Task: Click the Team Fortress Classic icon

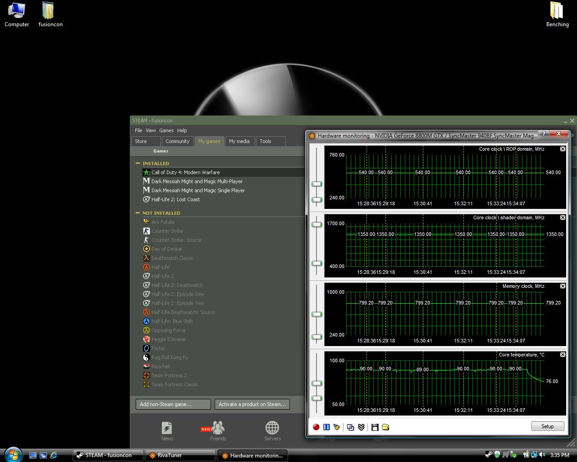Action: pyautogui.click(x=146, y=384)
